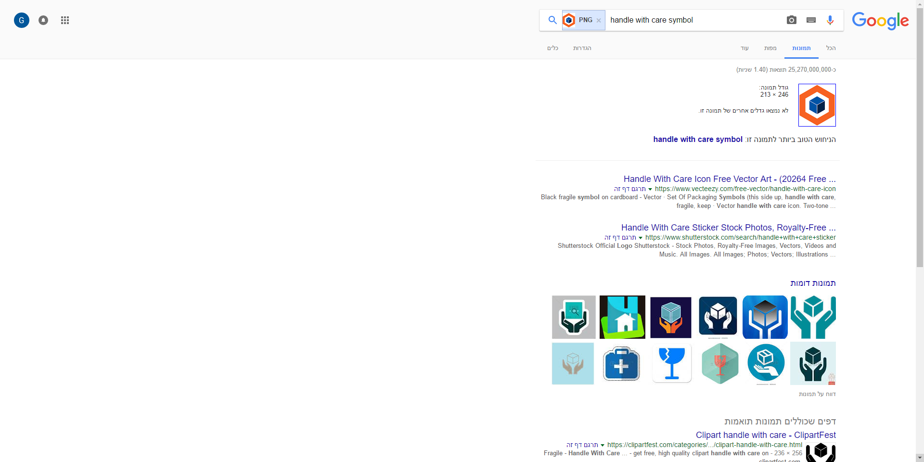This screenshot has width=924, height=462.
Task: Click inside the search query input field
Action: coord(693,20)
